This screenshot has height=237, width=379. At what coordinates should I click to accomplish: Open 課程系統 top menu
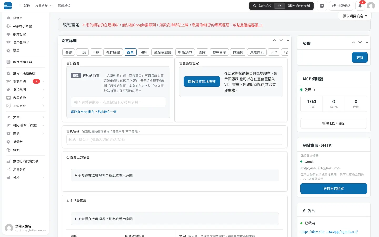point(64,6)
